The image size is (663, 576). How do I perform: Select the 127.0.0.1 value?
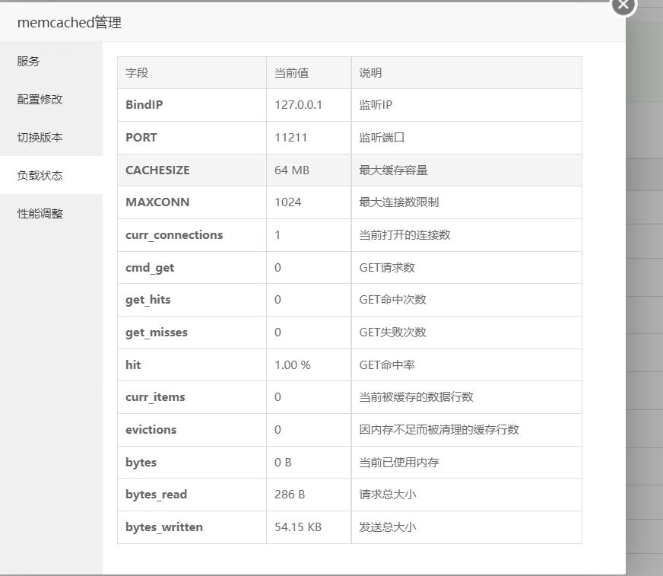tap(298, 104)
